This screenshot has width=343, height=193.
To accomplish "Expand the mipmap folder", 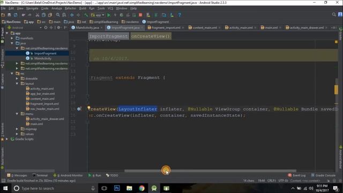I will click(x=17, y=129).
